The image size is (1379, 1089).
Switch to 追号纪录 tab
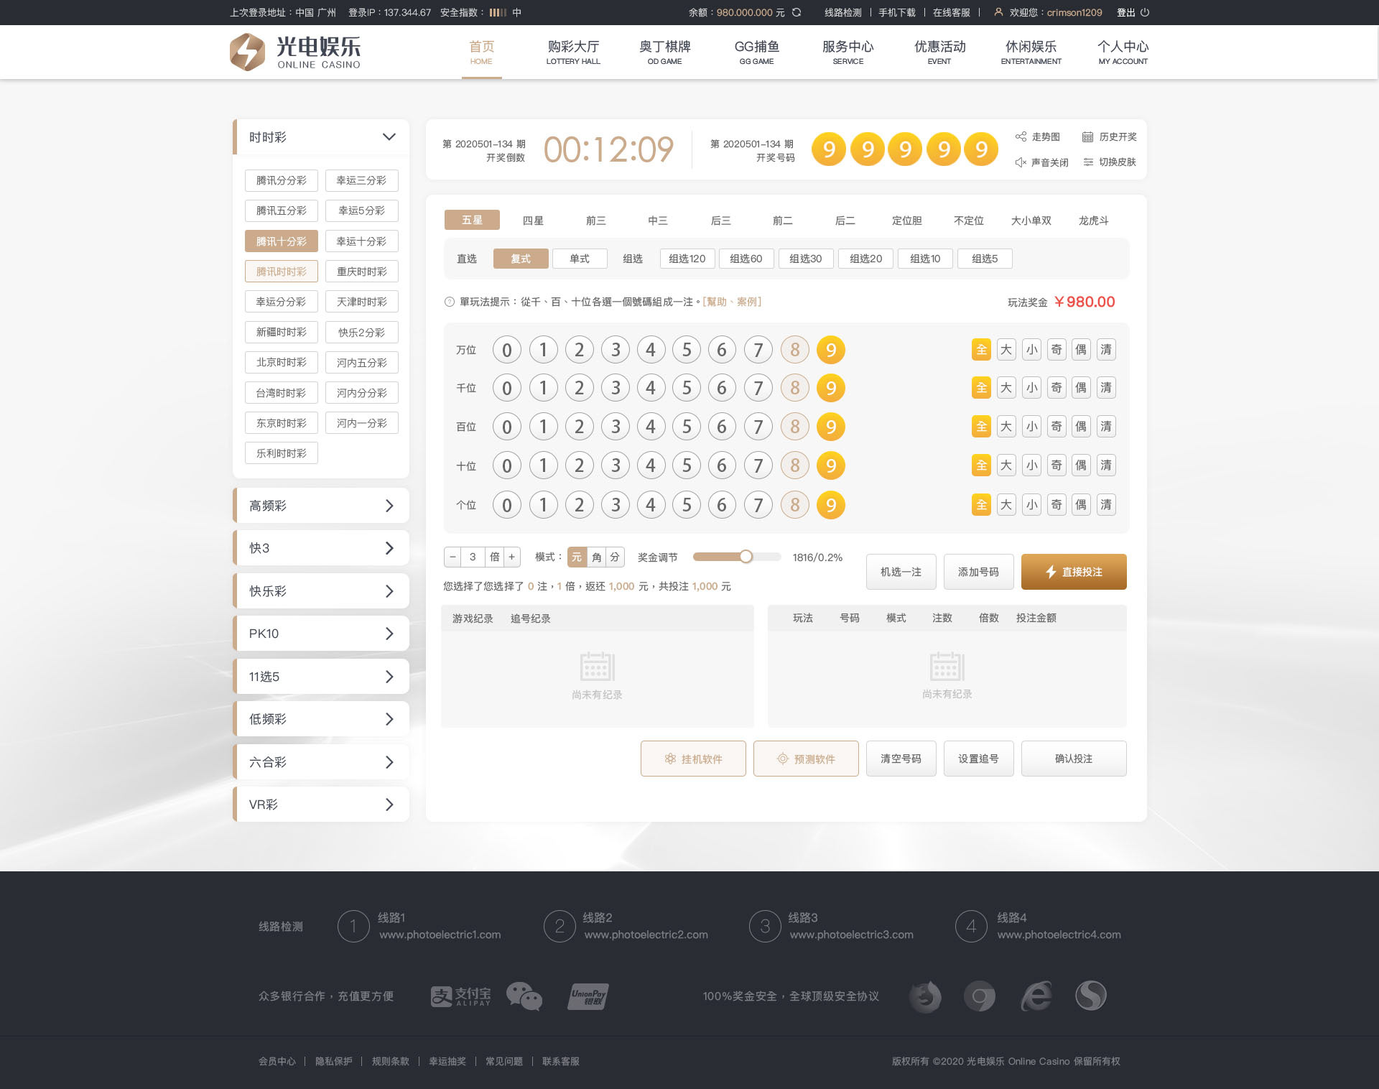click(x=531, y=618)
